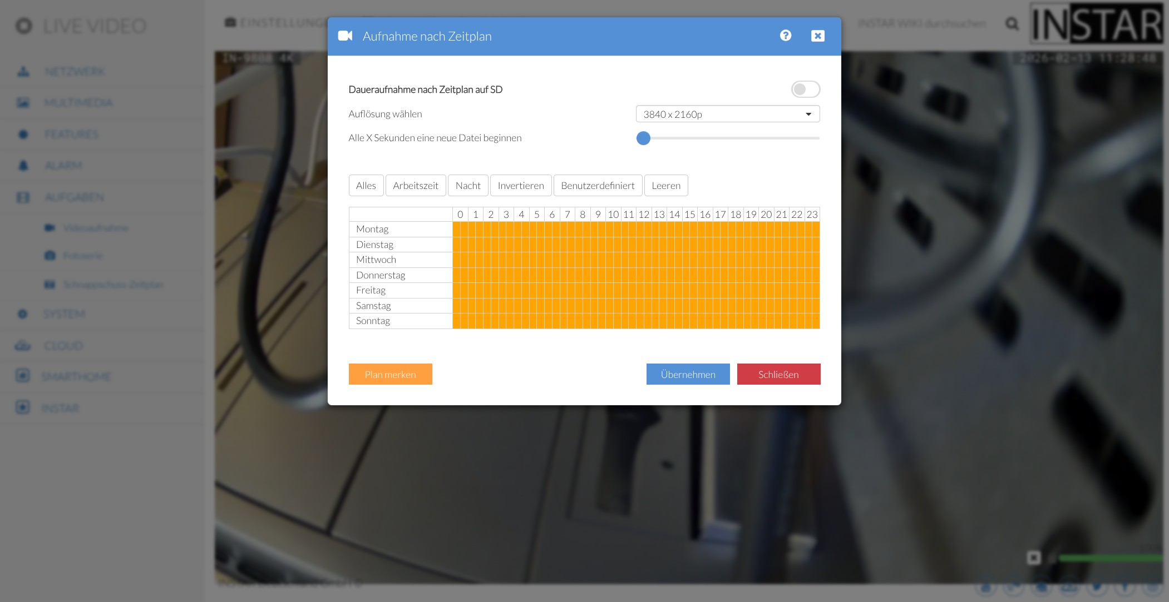The width and height of the screenshot is (1169, 602).
Task: Select the Benutzerdefiniert preset
Action: tap(598, 186)
